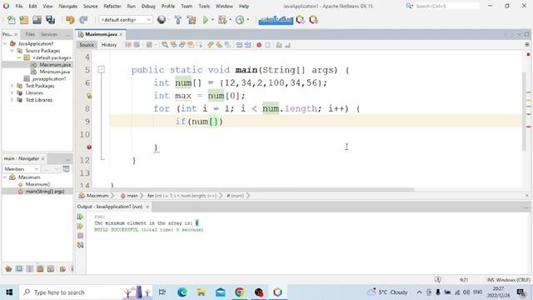Open the Members dropdown in Navigator
This screenshot has width=533, height=300.
coord(21,168)
